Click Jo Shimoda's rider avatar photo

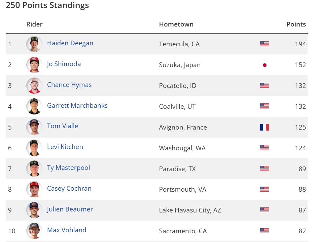point(34,65)
